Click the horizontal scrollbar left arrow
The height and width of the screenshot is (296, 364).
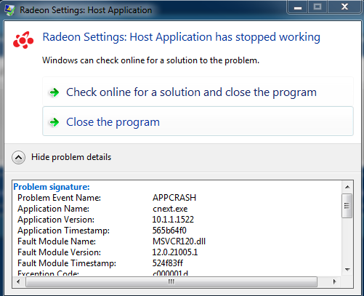(x=18, y=281)
